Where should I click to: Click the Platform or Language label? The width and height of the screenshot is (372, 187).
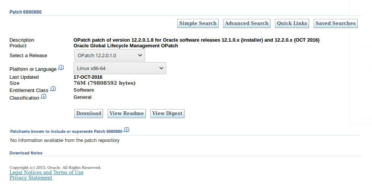click(x=33, y=69)
